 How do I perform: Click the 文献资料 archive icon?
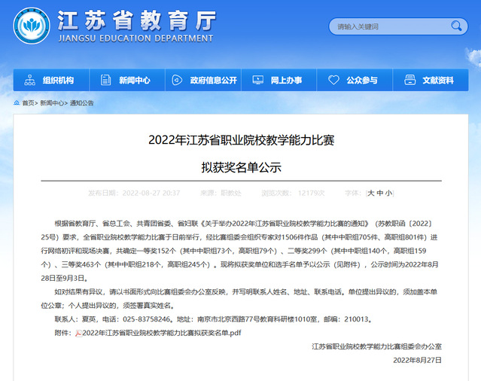point(409,81)
